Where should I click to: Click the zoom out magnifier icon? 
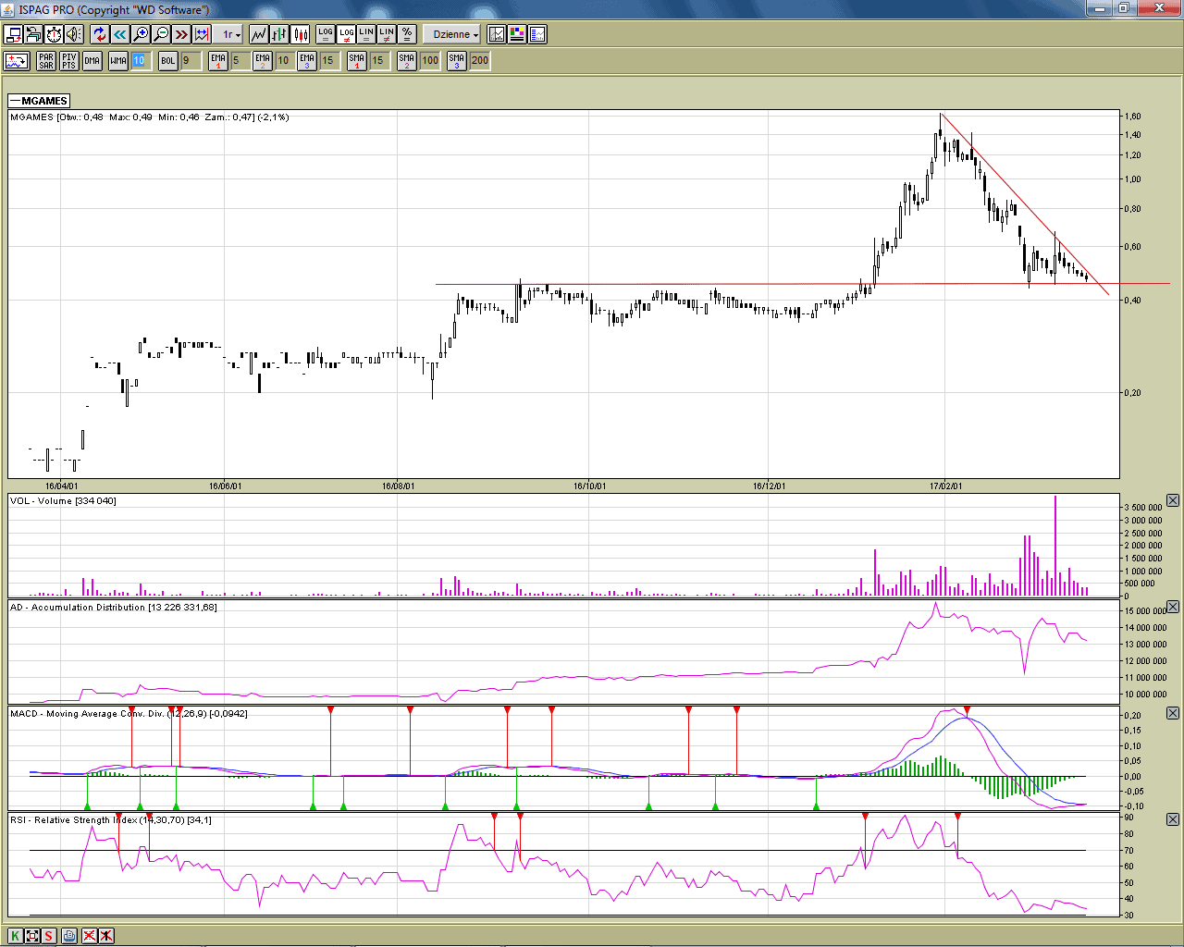pos(161,34)
